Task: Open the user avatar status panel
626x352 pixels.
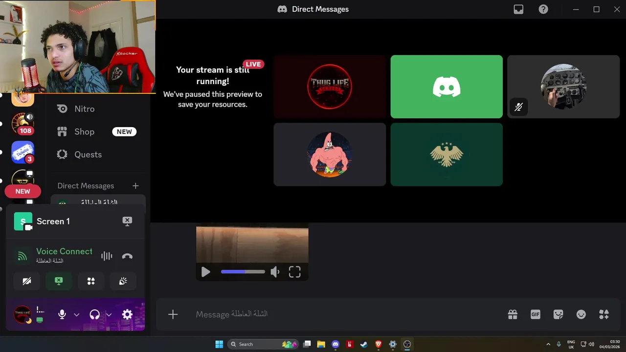Action: (22, 314)
